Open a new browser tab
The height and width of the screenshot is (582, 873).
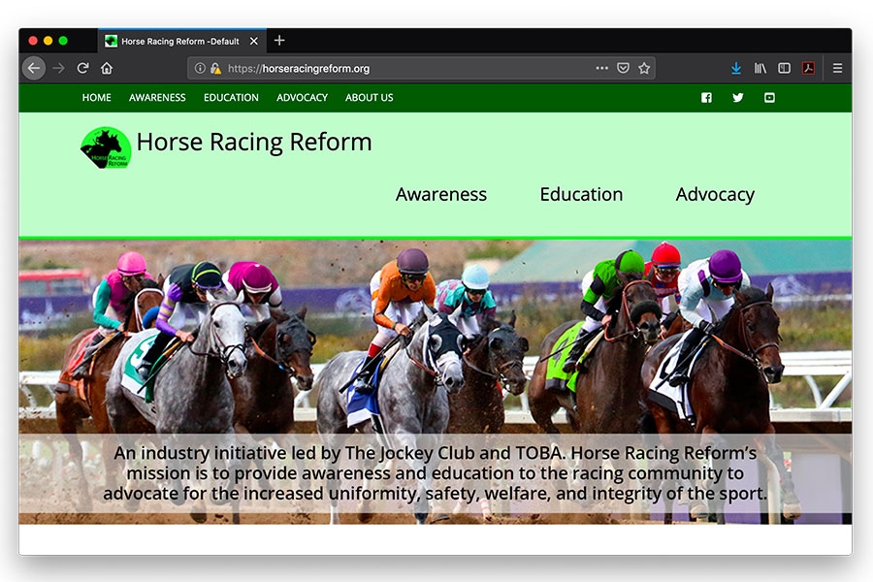coord(279,41)
